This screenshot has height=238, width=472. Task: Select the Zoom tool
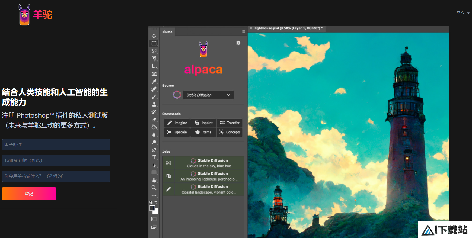[154, 188]
